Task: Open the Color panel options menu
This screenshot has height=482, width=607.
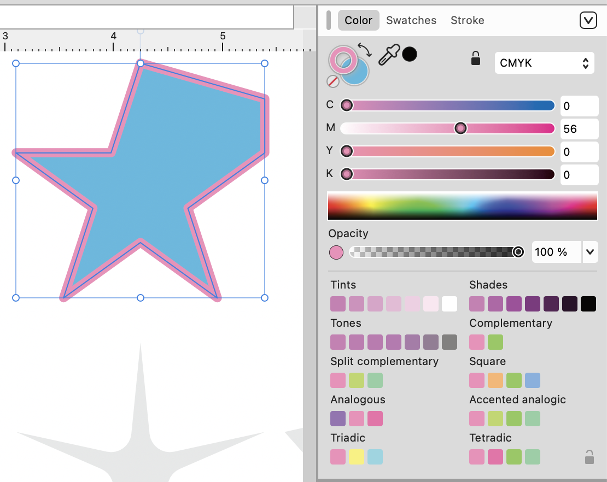Action: click(x=588, y=21)
